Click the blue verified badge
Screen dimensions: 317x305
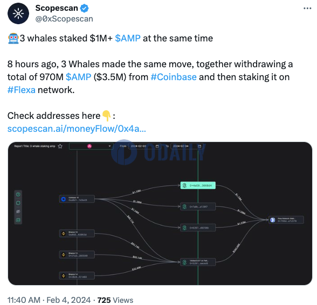(84, 8)
